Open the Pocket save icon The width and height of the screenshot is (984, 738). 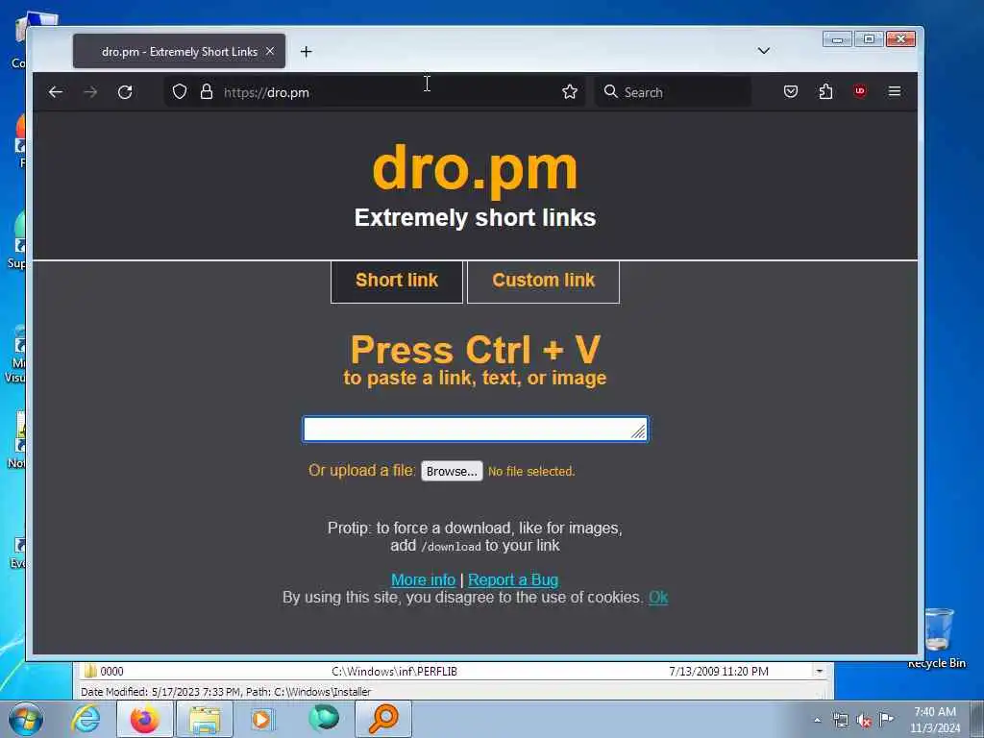791,91
